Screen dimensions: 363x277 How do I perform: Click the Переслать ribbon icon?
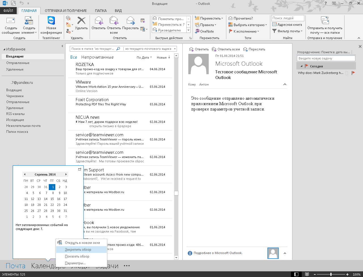click(x=130, y=21)
